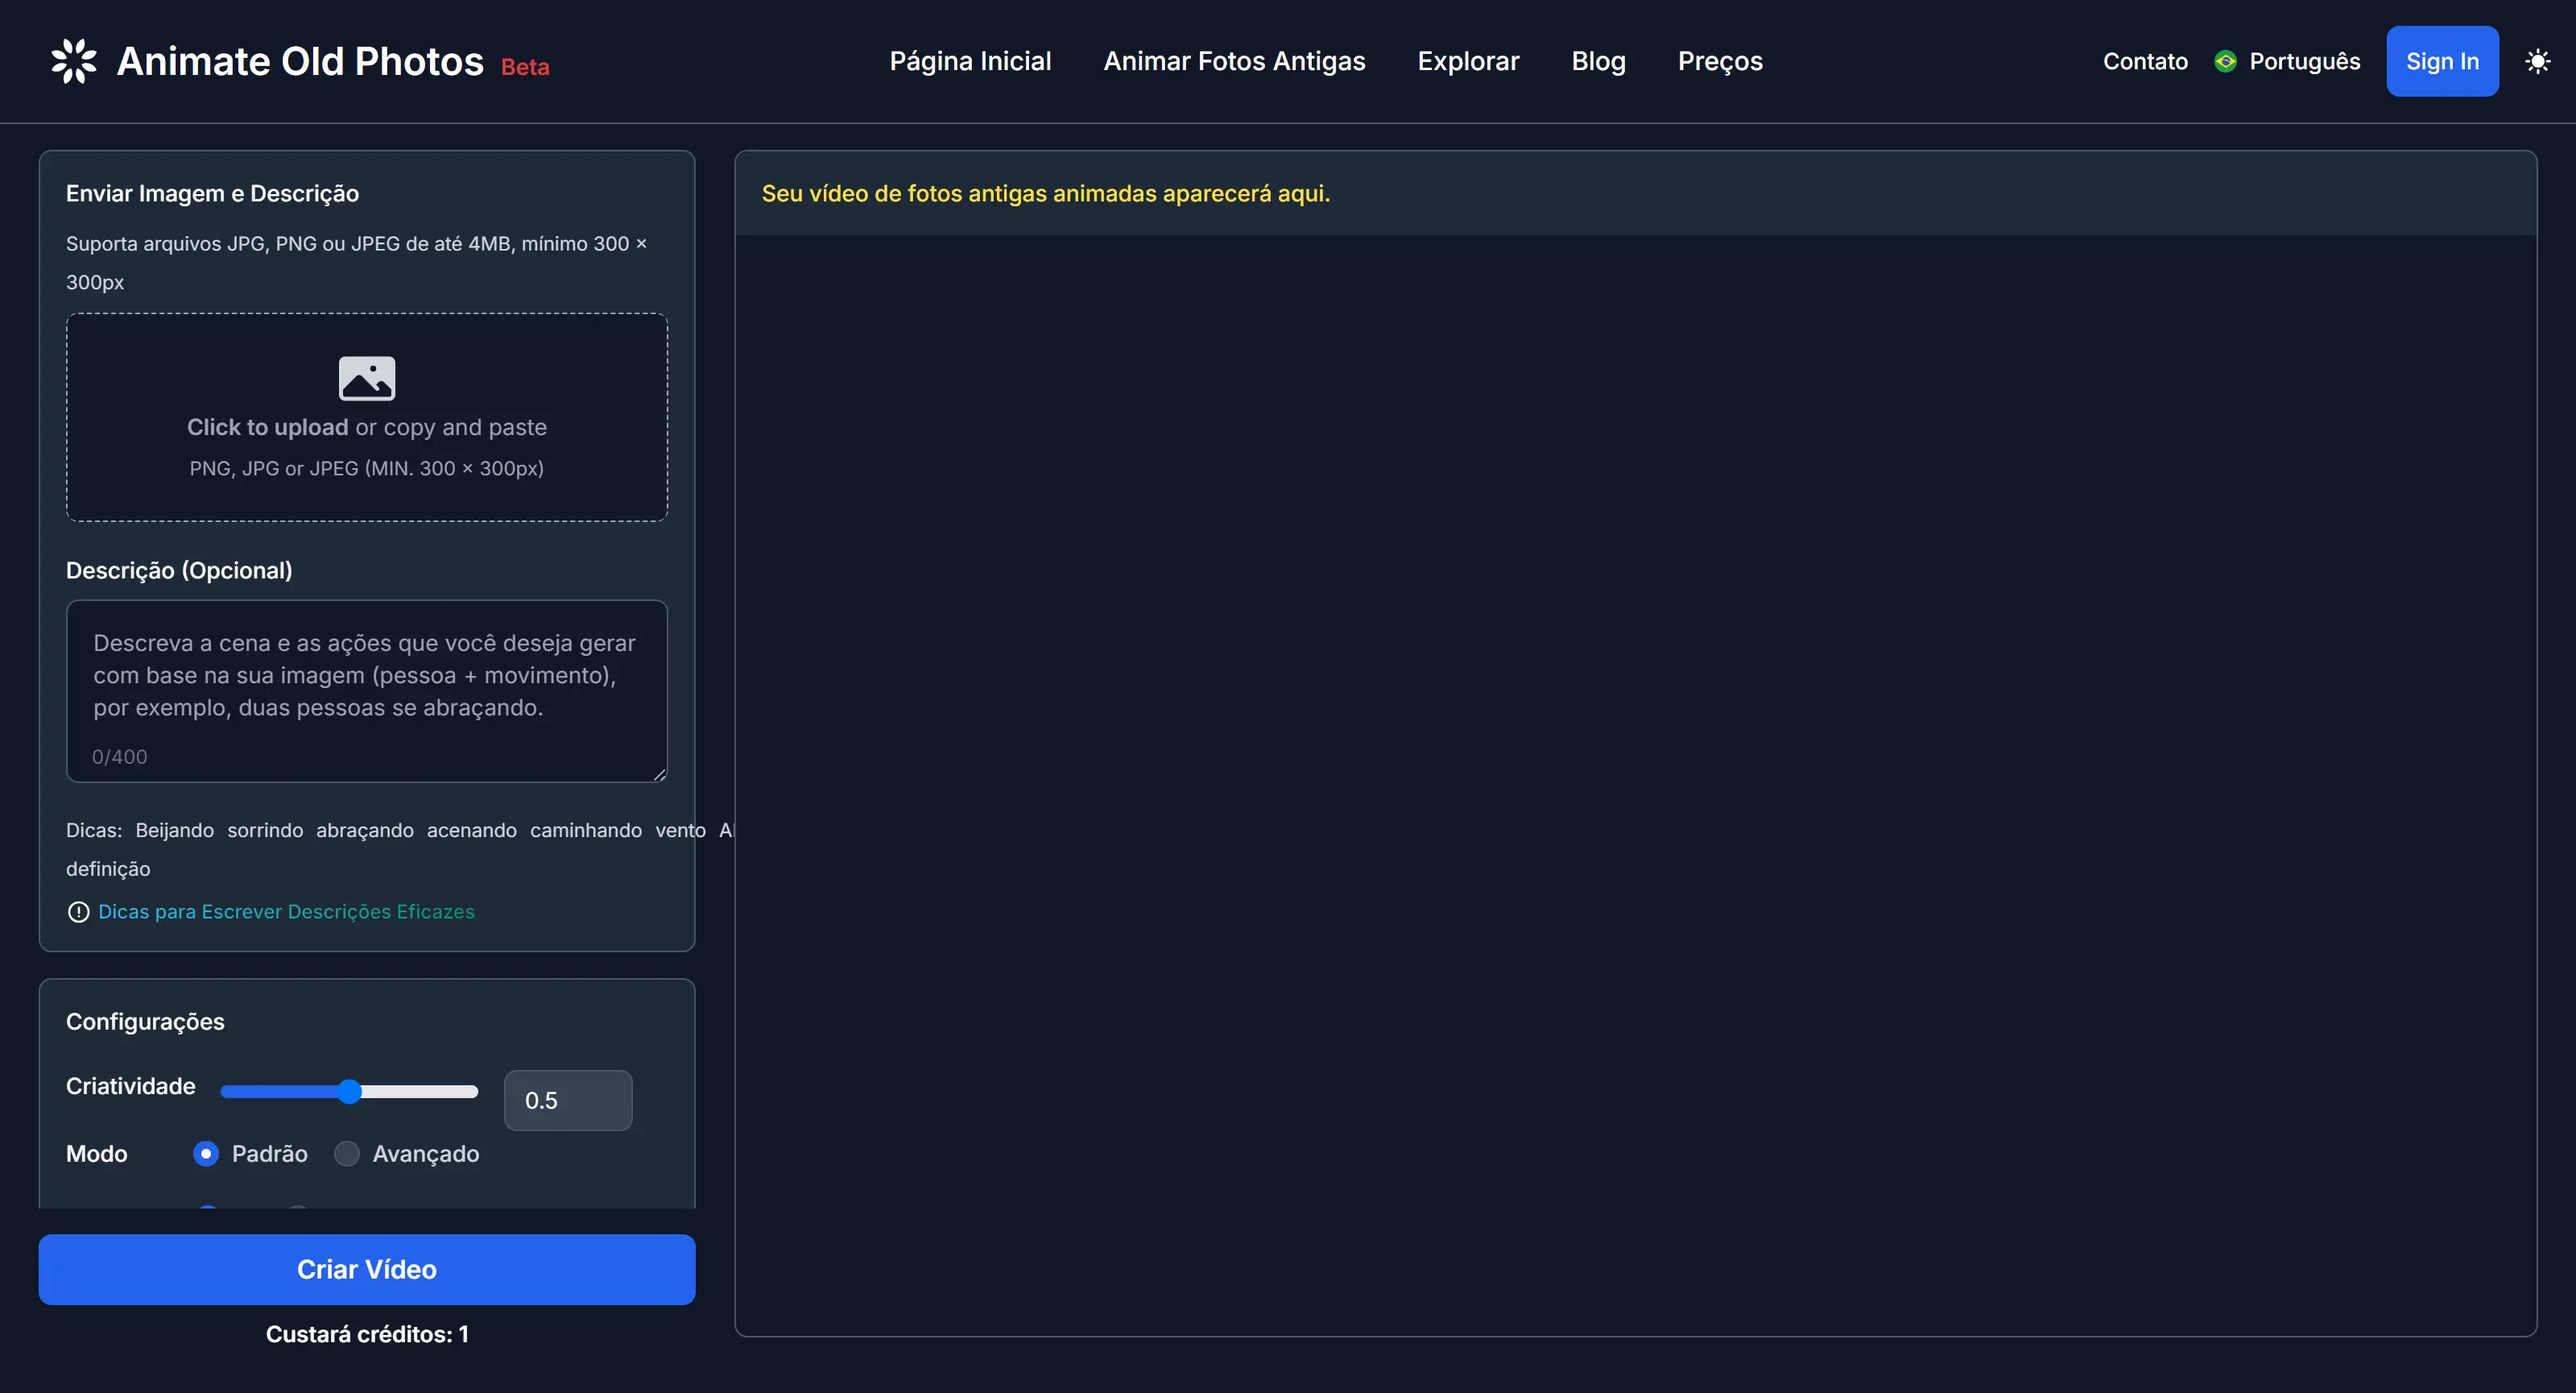Click the Beta label next to logo
Viewport: 2576px width, 1393px height.
pyautogui.click(x=525, y=67)
